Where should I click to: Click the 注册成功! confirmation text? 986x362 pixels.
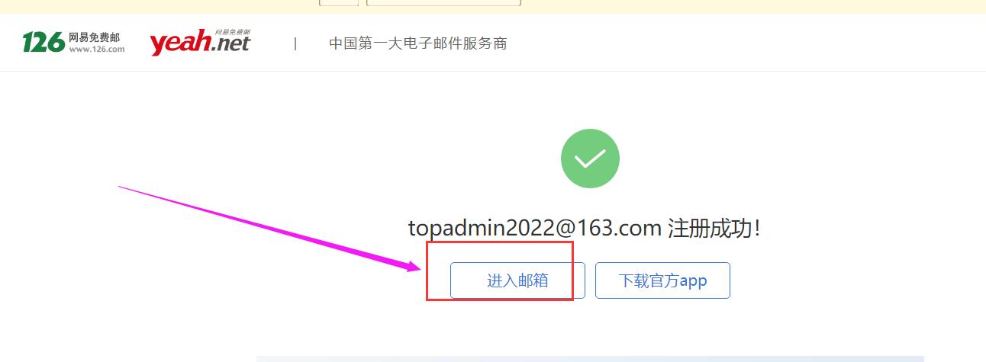pyautogui.click(x=714, y=228)
